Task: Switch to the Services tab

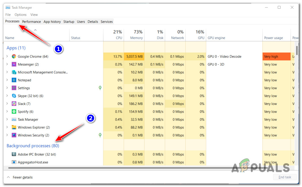Action: (x=106, y=22)
